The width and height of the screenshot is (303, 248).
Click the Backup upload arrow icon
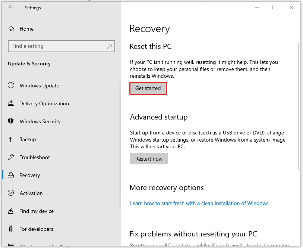pyautogui.click(x=11, y=139)
